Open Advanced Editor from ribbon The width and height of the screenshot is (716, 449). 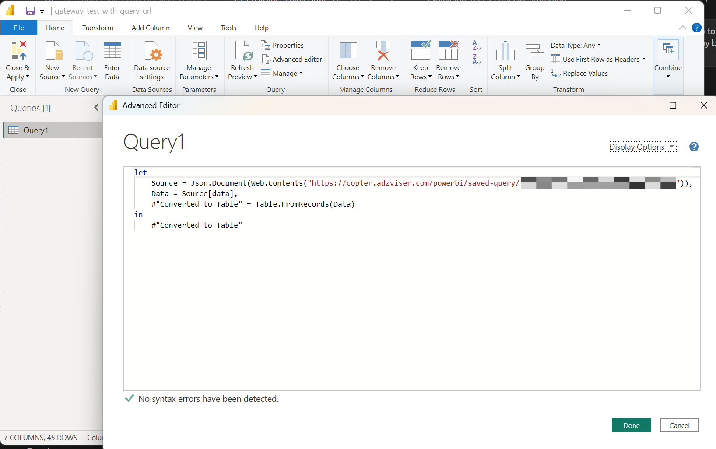292,59
